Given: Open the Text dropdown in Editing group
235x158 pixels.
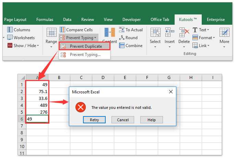Looking at the screenshot, I should click(201, 30).
